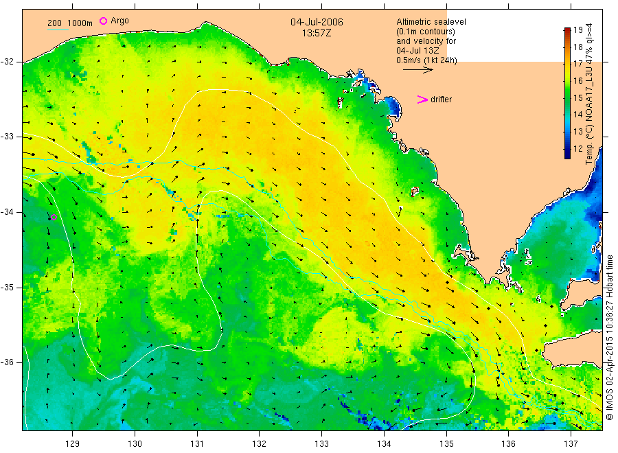The image size is (618, 453).
Task: Click the cyan depth contour legend line
Action: point(58,29)
